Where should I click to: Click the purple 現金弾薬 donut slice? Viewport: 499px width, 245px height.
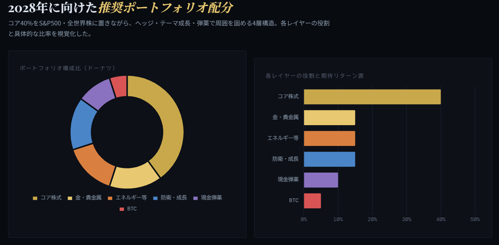point(98,94)
